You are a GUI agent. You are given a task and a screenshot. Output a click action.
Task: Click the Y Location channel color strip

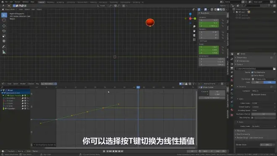[x=3, y=108]
